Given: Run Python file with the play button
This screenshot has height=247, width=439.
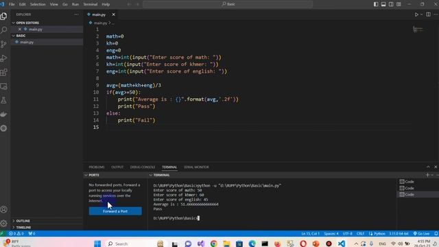Looking at the screenshot, I should (x=416, y=14).
